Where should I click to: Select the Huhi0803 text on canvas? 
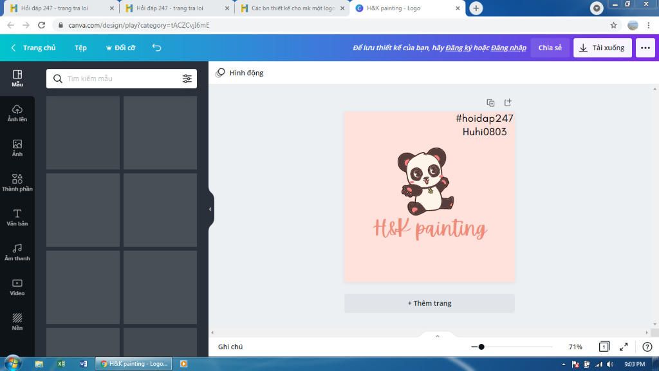click(x=485, y=131)
